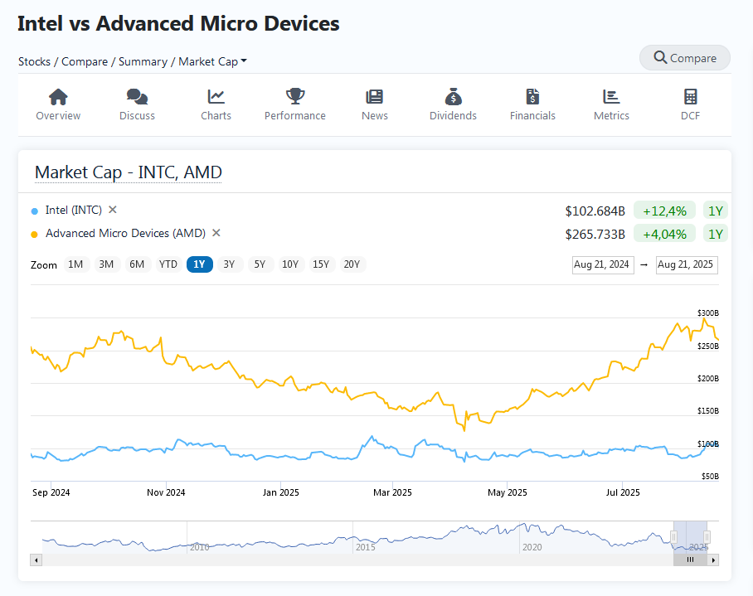Image resolution: width=753 pixels, height=596 pixels.
Task: Set zoom range to 3Y
Action: pos(229,264)
